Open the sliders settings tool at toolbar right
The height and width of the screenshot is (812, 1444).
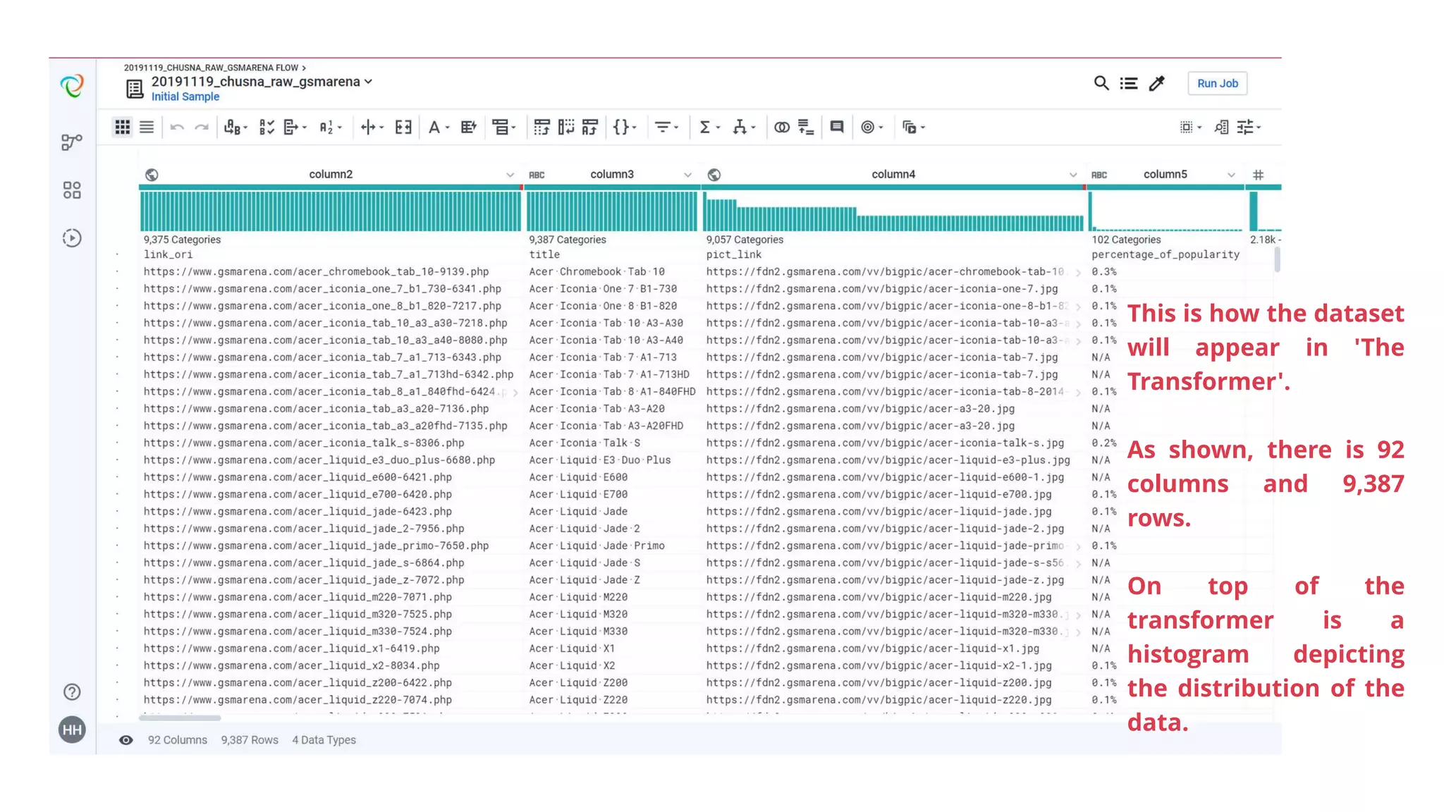[1249, 127]
